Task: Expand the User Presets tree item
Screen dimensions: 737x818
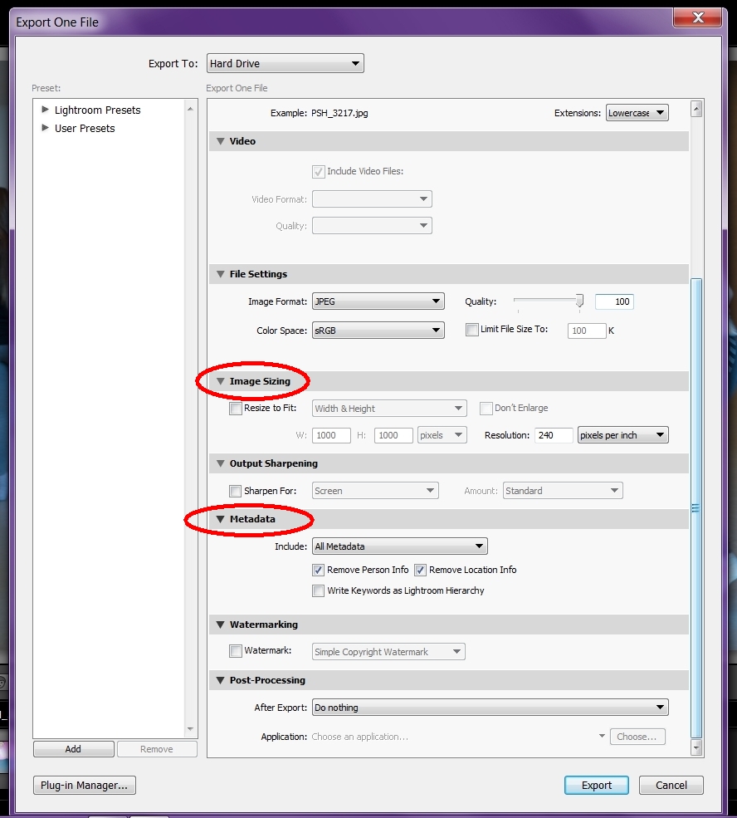Action: click(x=46, y=128)
